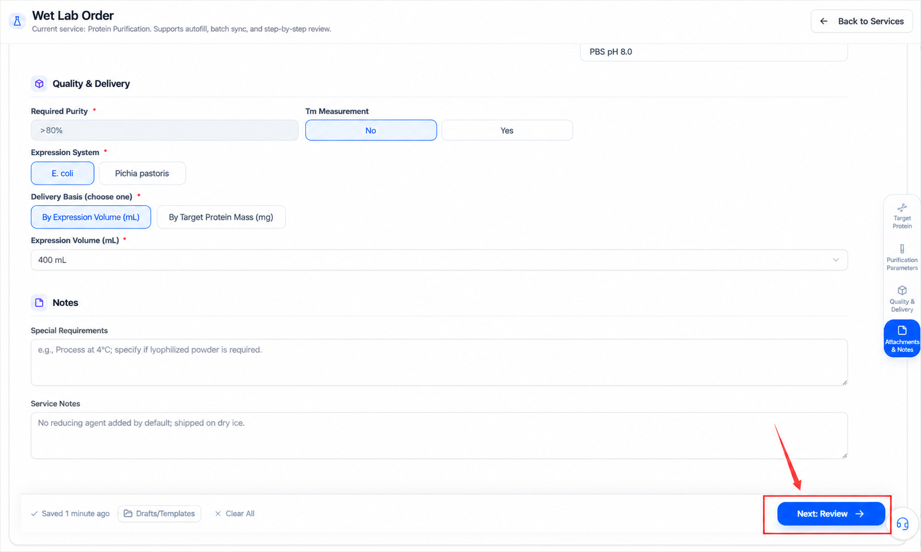The height and width of the screenshot is (552, 921).
Task: Choose Pichia pastoris expression system
Action: tap(142, 173)
